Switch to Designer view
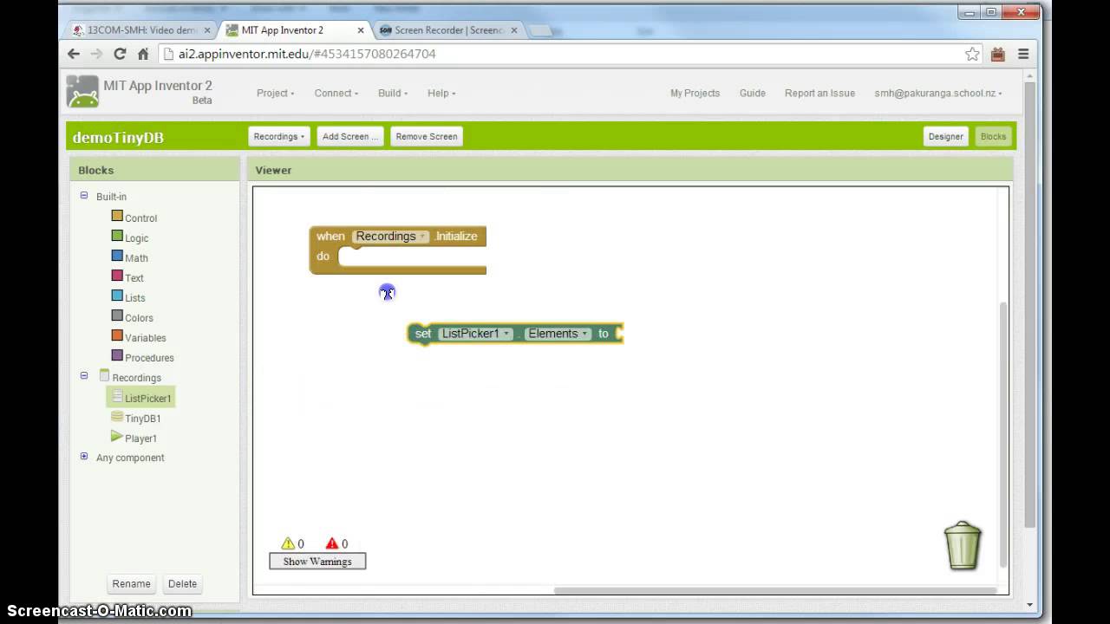The height and width of the screenshot is (624, 1110). click(945, 136)
